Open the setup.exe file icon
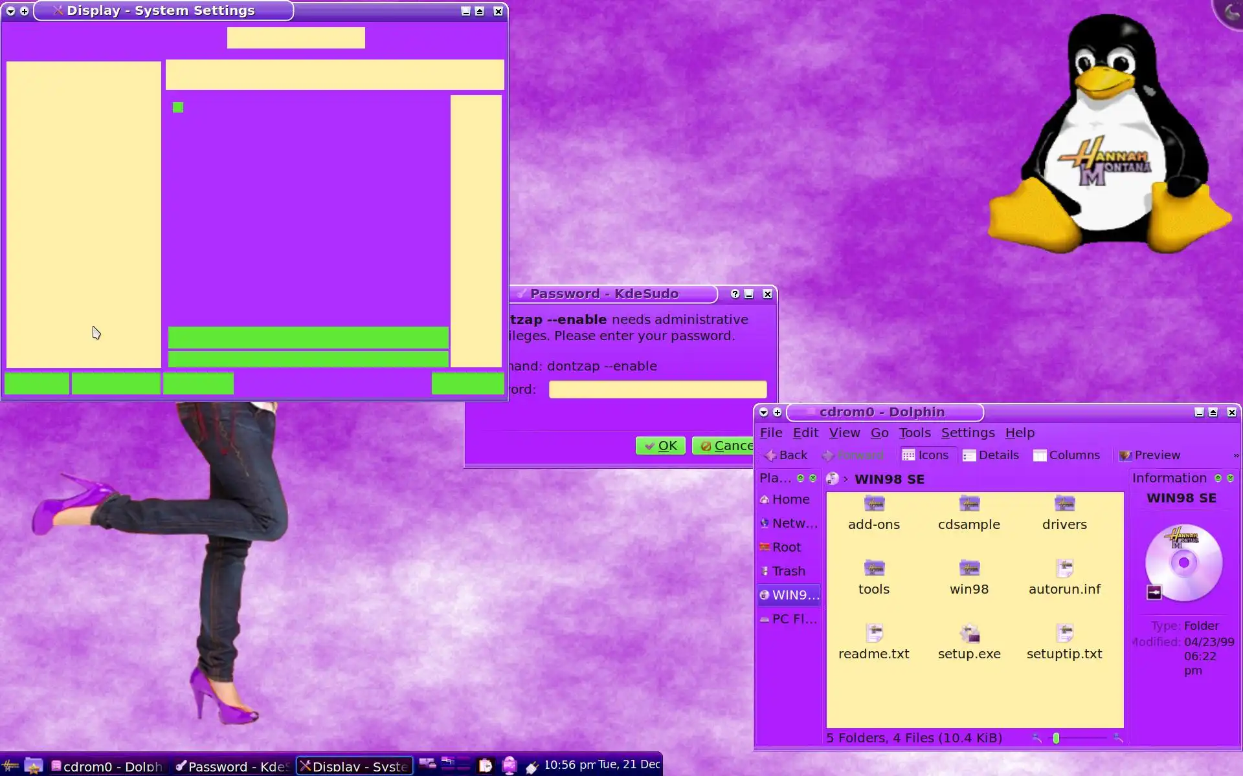Viewport: 1243px width, 776px height. pos(969,634)
